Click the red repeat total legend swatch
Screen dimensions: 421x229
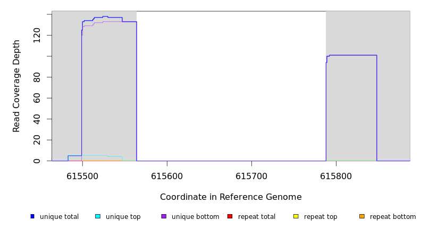point(230,216)
